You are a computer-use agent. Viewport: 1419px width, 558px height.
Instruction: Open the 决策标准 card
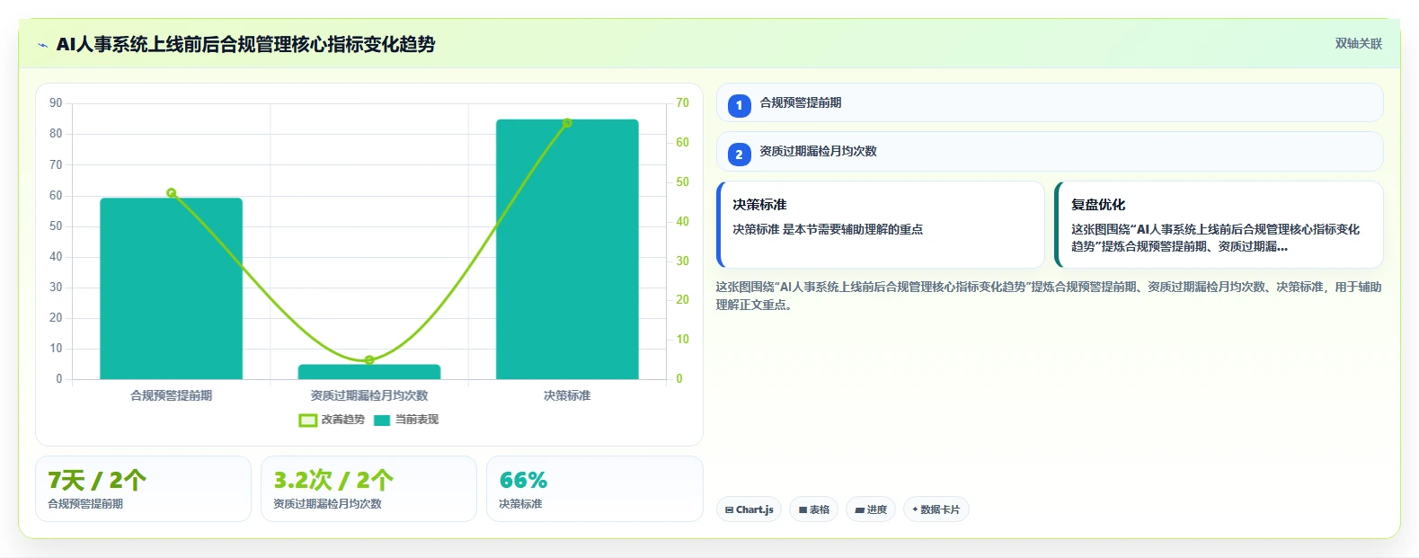(x=881, y=225)
